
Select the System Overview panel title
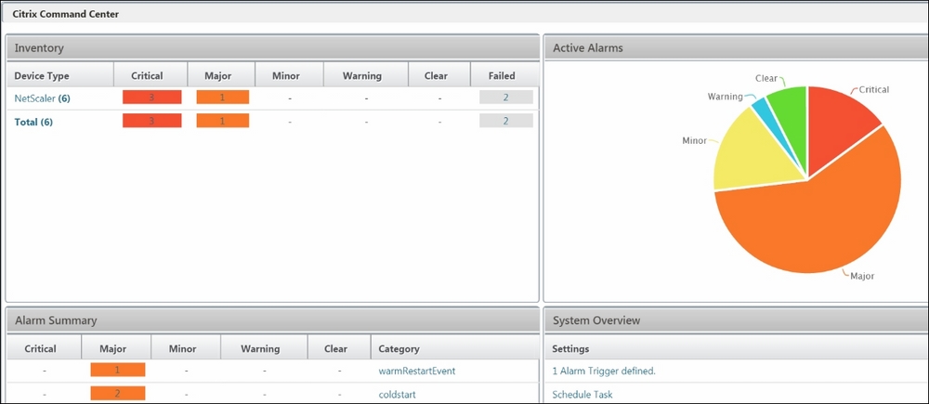click(x=596, y=320)
